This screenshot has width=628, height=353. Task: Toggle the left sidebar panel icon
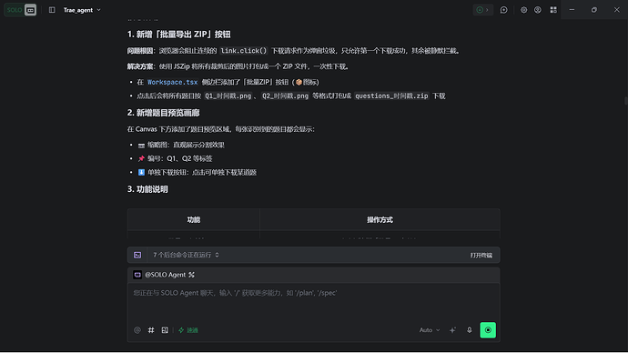click(x=52, y=10)
